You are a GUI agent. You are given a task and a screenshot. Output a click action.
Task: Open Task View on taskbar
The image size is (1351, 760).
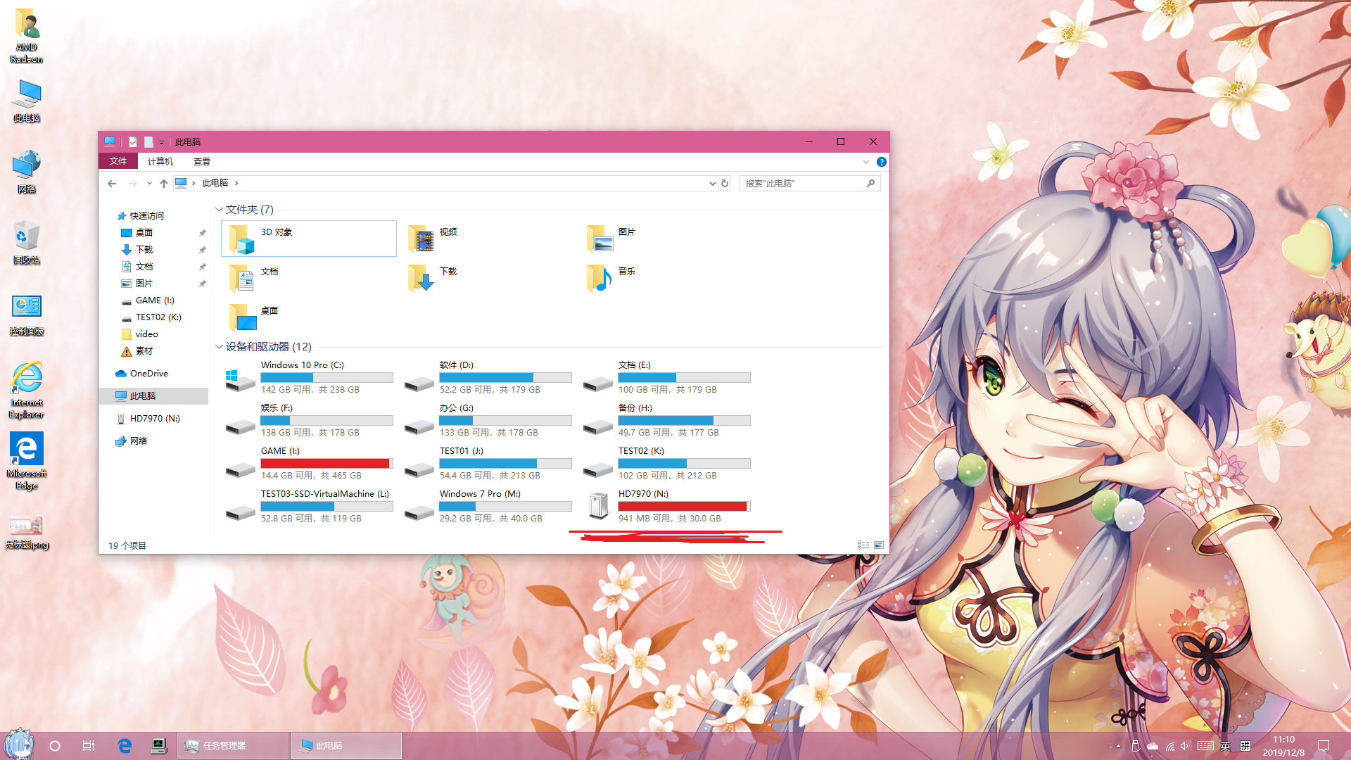click(x=89, y=746)
